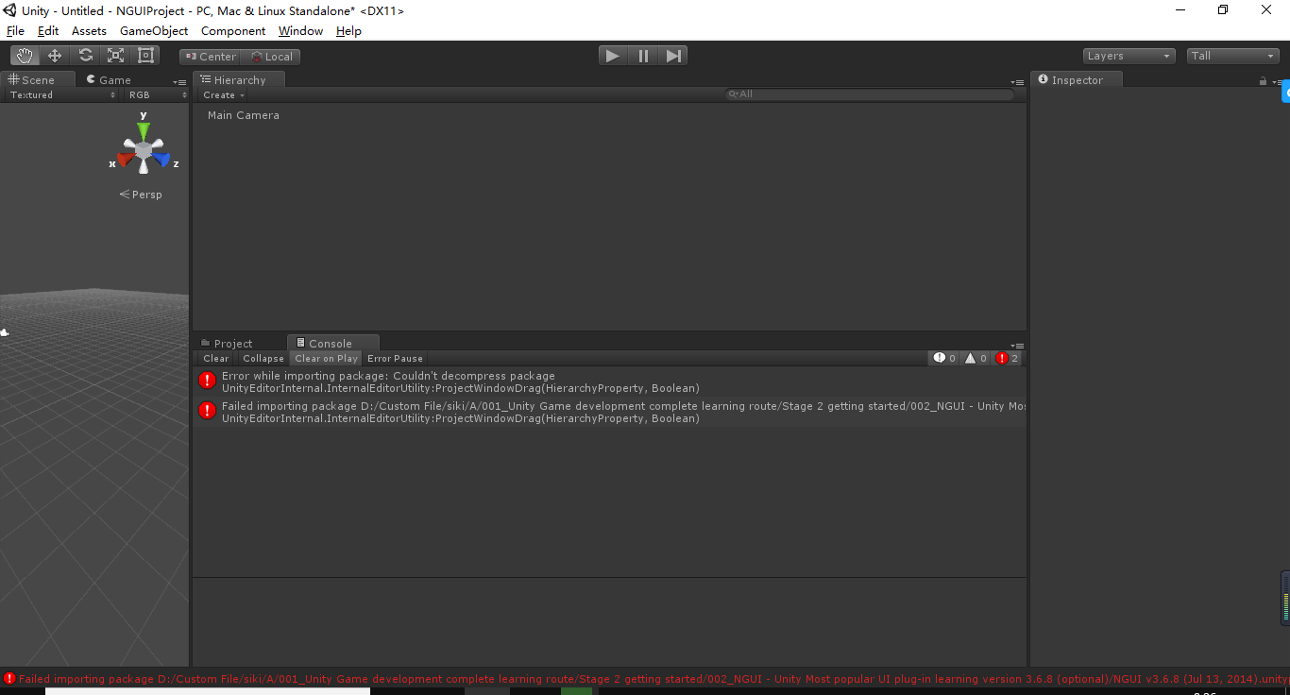
Task: Open the Assets menu
Action: click(x=89, y=31)
